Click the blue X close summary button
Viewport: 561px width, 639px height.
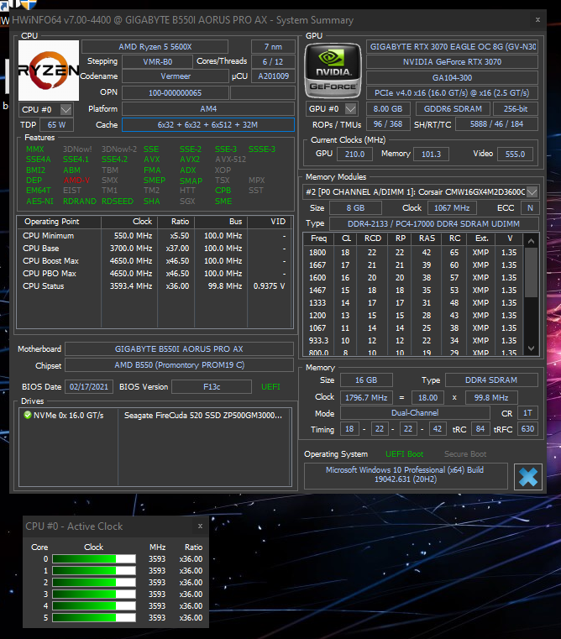tap(528, 476)
